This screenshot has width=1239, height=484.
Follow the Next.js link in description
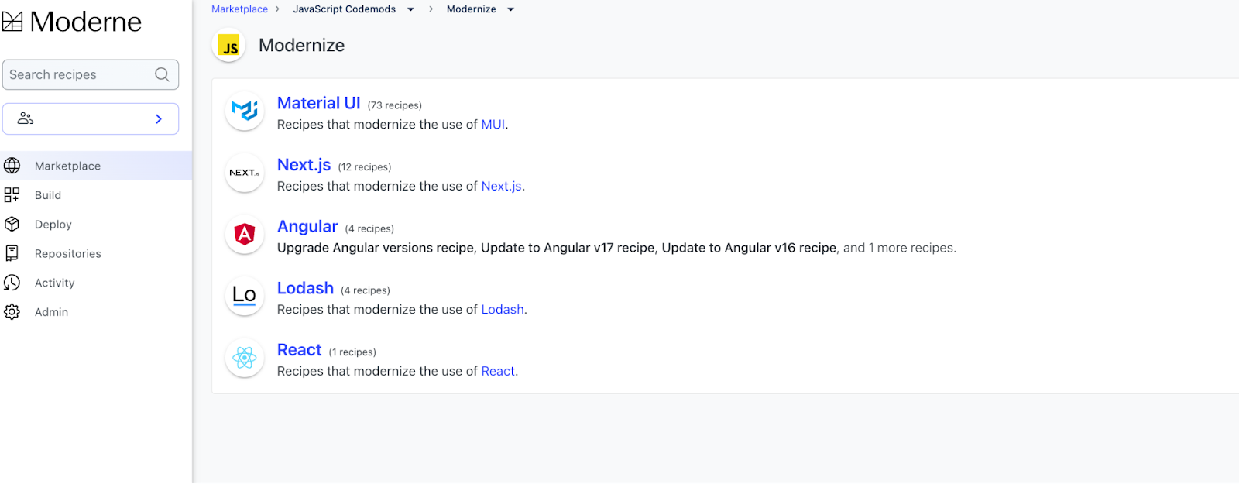click(501, 187)
